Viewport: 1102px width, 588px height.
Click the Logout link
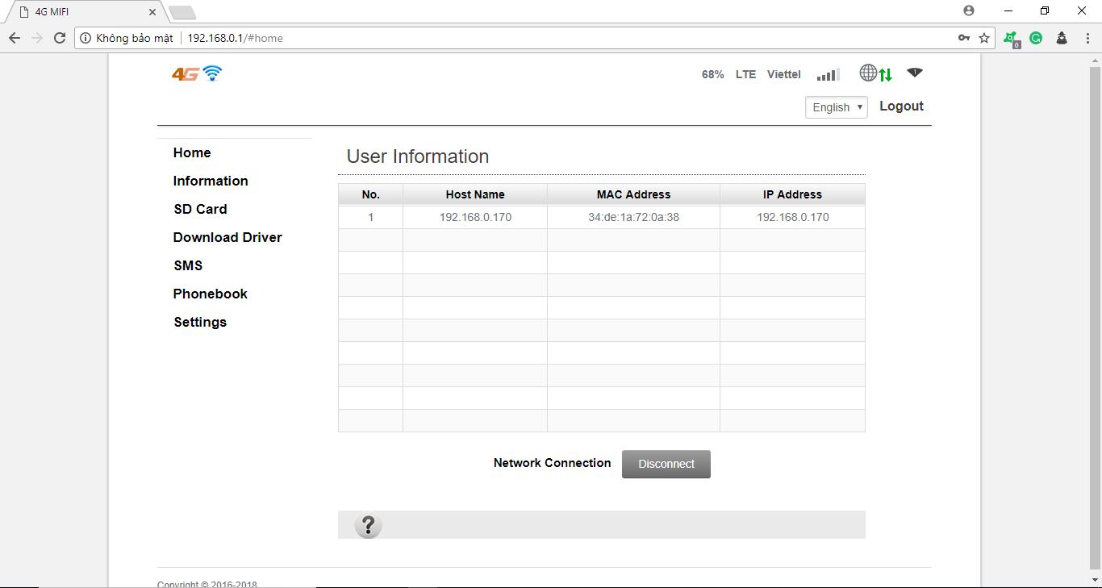pyautogui.click(x=901, y=106)
